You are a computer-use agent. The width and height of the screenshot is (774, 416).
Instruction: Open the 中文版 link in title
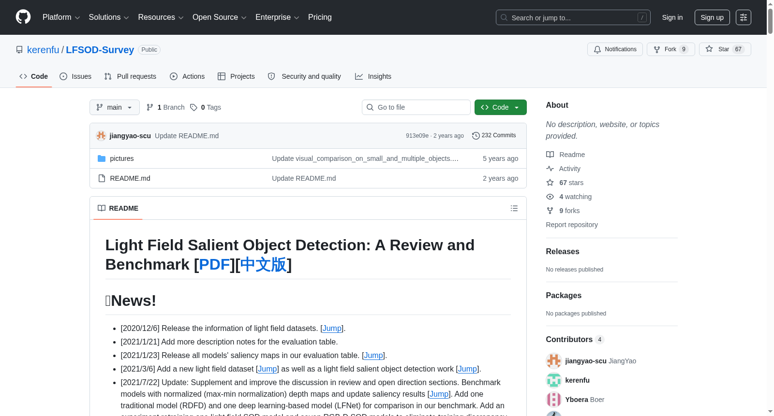[264, 264]
